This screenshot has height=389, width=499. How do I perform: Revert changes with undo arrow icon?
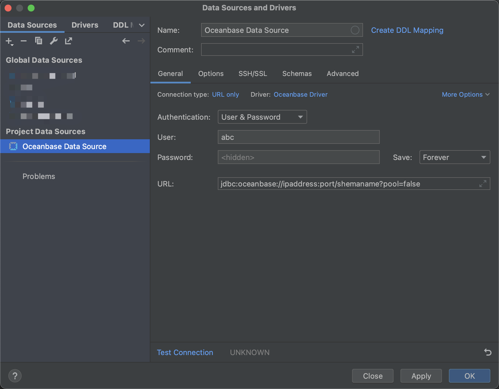[487, 352]
